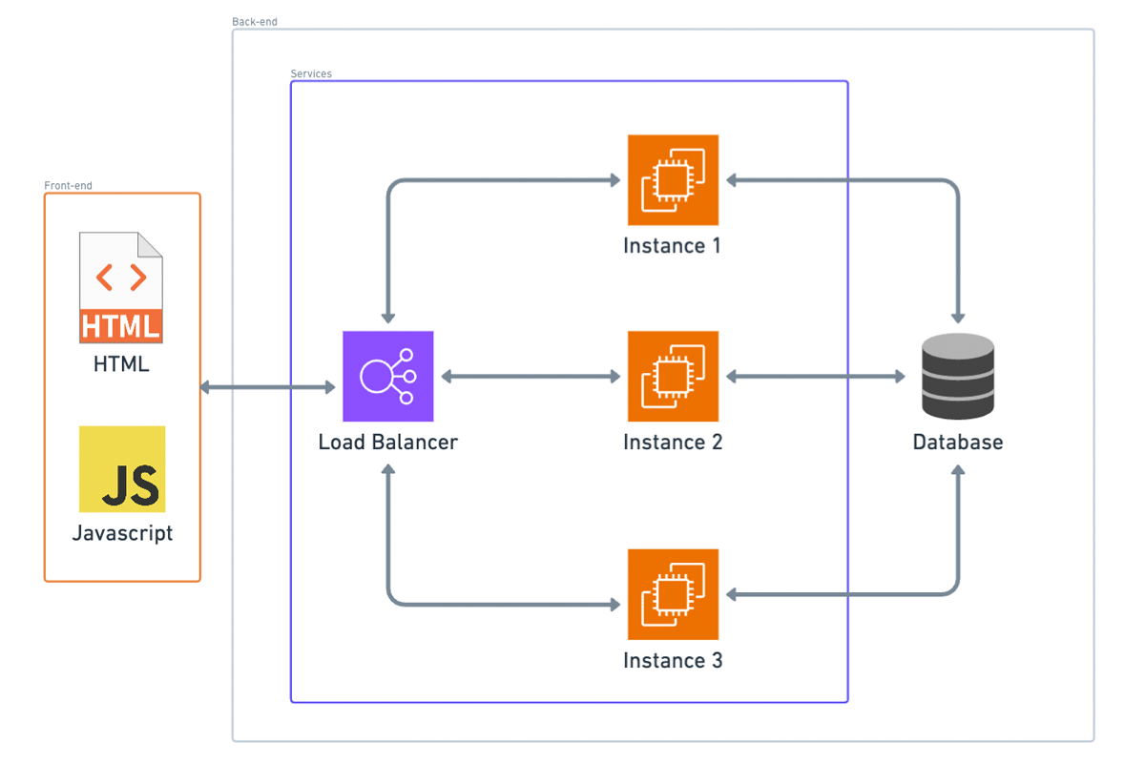Pick the Instance 3 compute icon

(x=673, y=594)
